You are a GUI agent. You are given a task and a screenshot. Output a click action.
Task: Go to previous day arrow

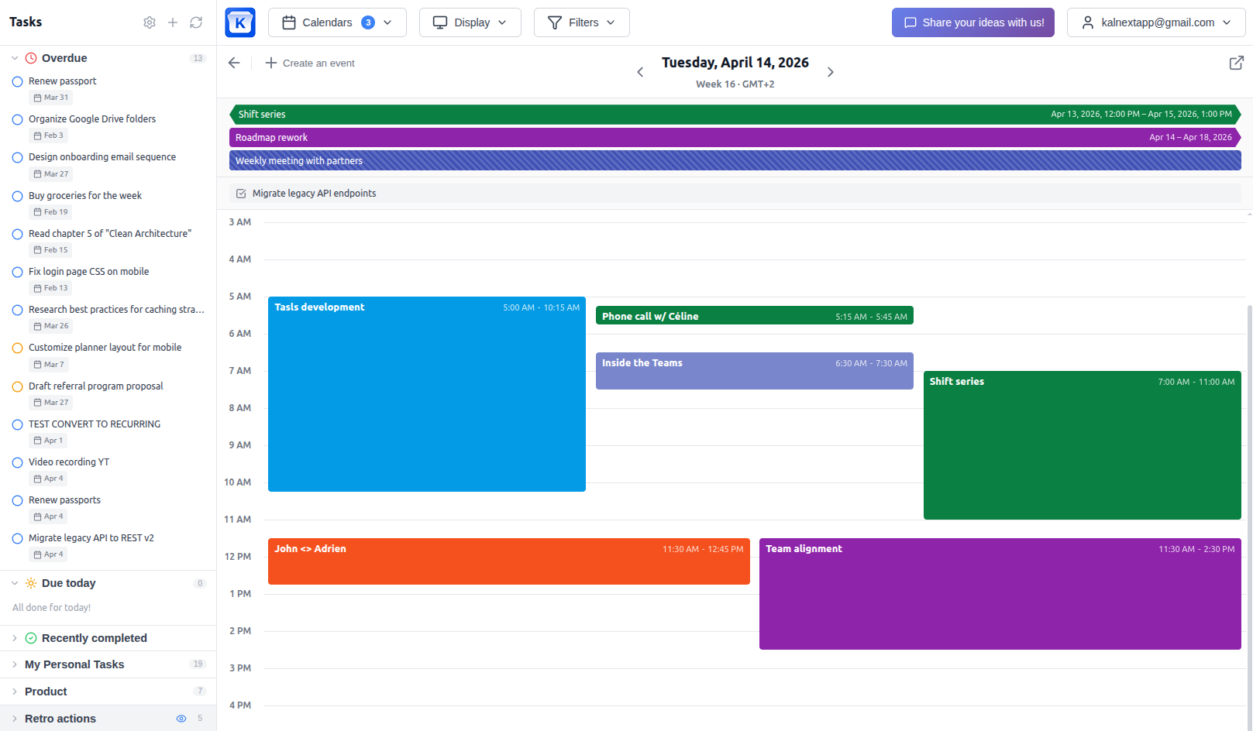coord(640,72)
